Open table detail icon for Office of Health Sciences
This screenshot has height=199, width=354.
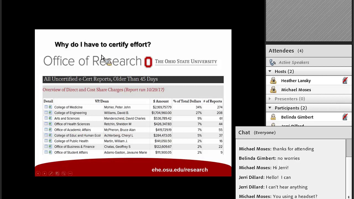tap(46, 124)
